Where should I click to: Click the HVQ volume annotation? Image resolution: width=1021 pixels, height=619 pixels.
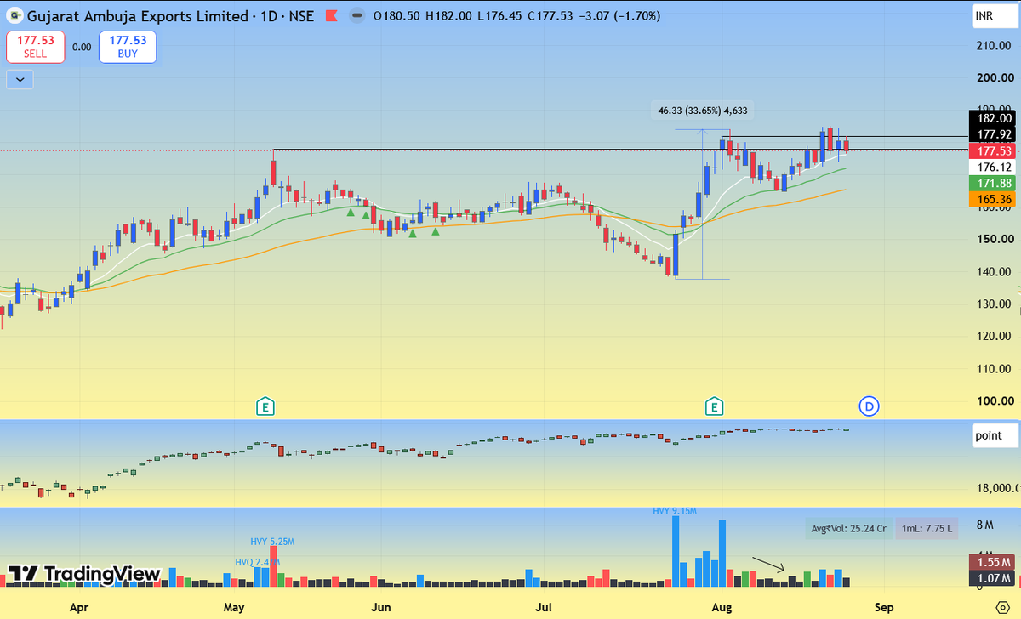[x=258, y=562]
